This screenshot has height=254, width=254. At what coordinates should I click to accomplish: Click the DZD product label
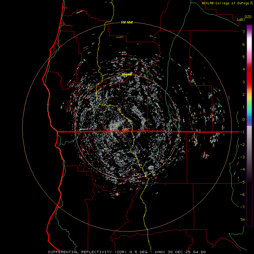pos(248,17)
